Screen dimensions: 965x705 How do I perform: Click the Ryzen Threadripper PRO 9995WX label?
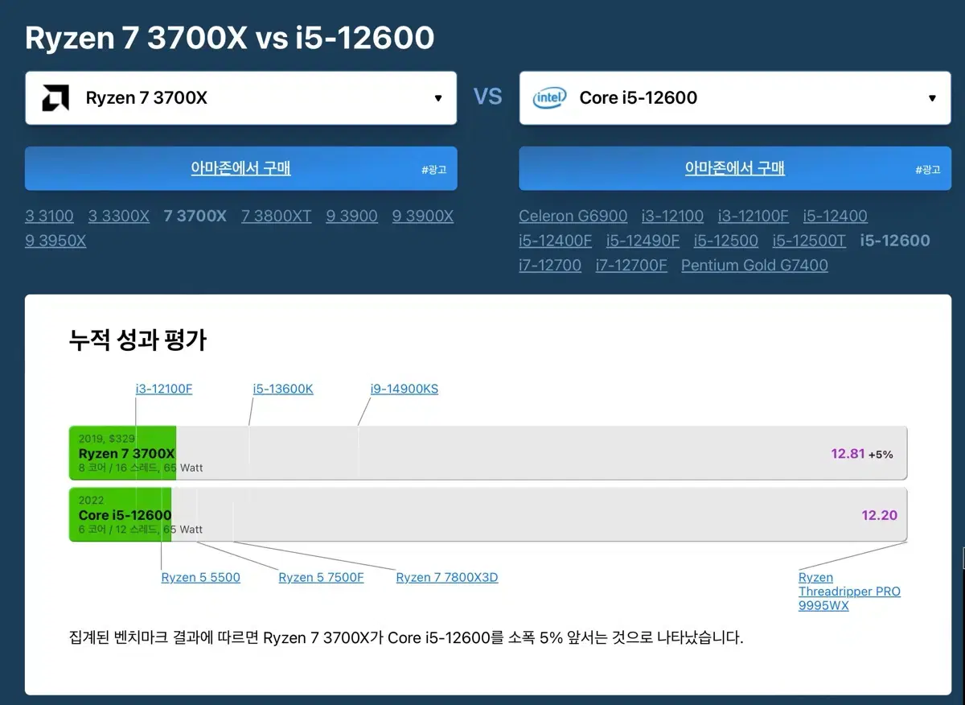[849, 592]
